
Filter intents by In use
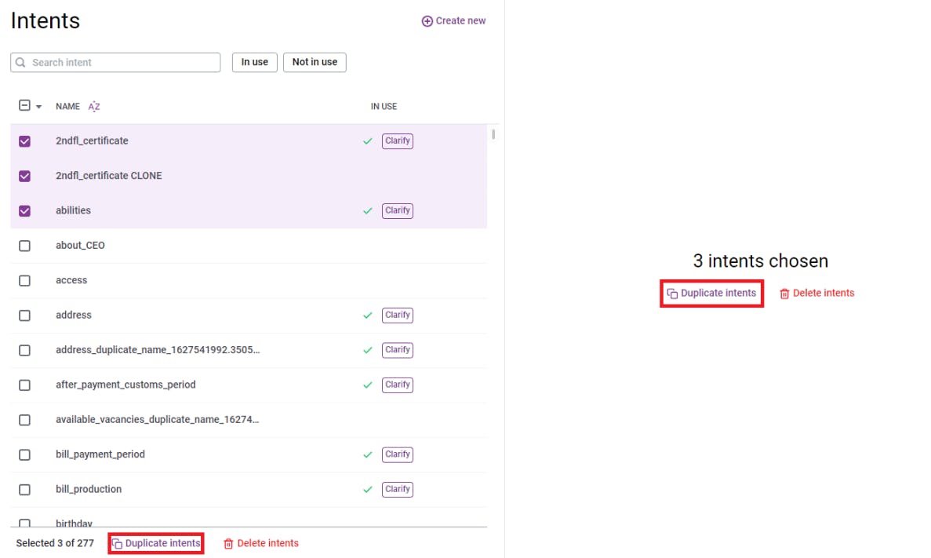(255, 63)
